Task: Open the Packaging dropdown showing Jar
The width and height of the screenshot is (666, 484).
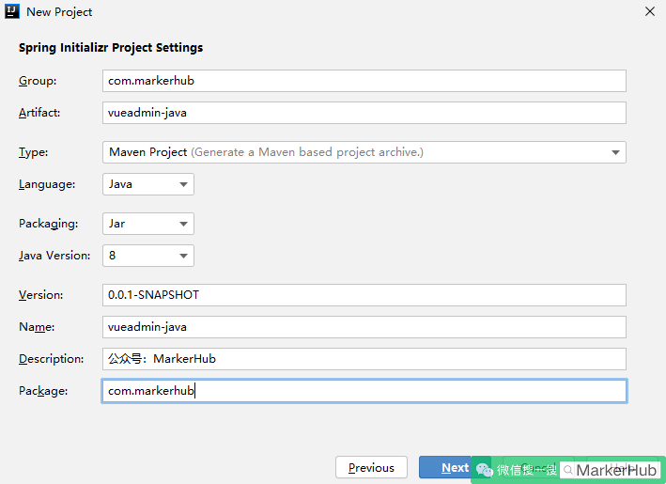Action: pyautogui.click(x=148, y=224)
